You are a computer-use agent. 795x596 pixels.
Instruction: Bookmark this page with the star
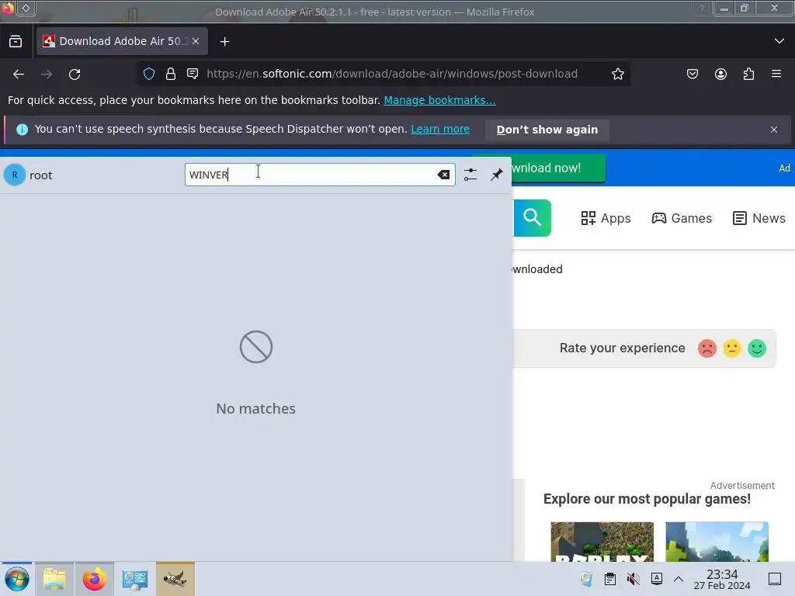click(617, 74)
